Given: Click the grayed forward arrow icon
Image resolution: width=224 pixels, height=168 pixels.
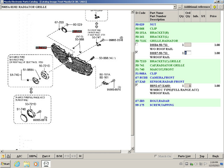Looking at the screenshot, I should [x=220, y=7].
